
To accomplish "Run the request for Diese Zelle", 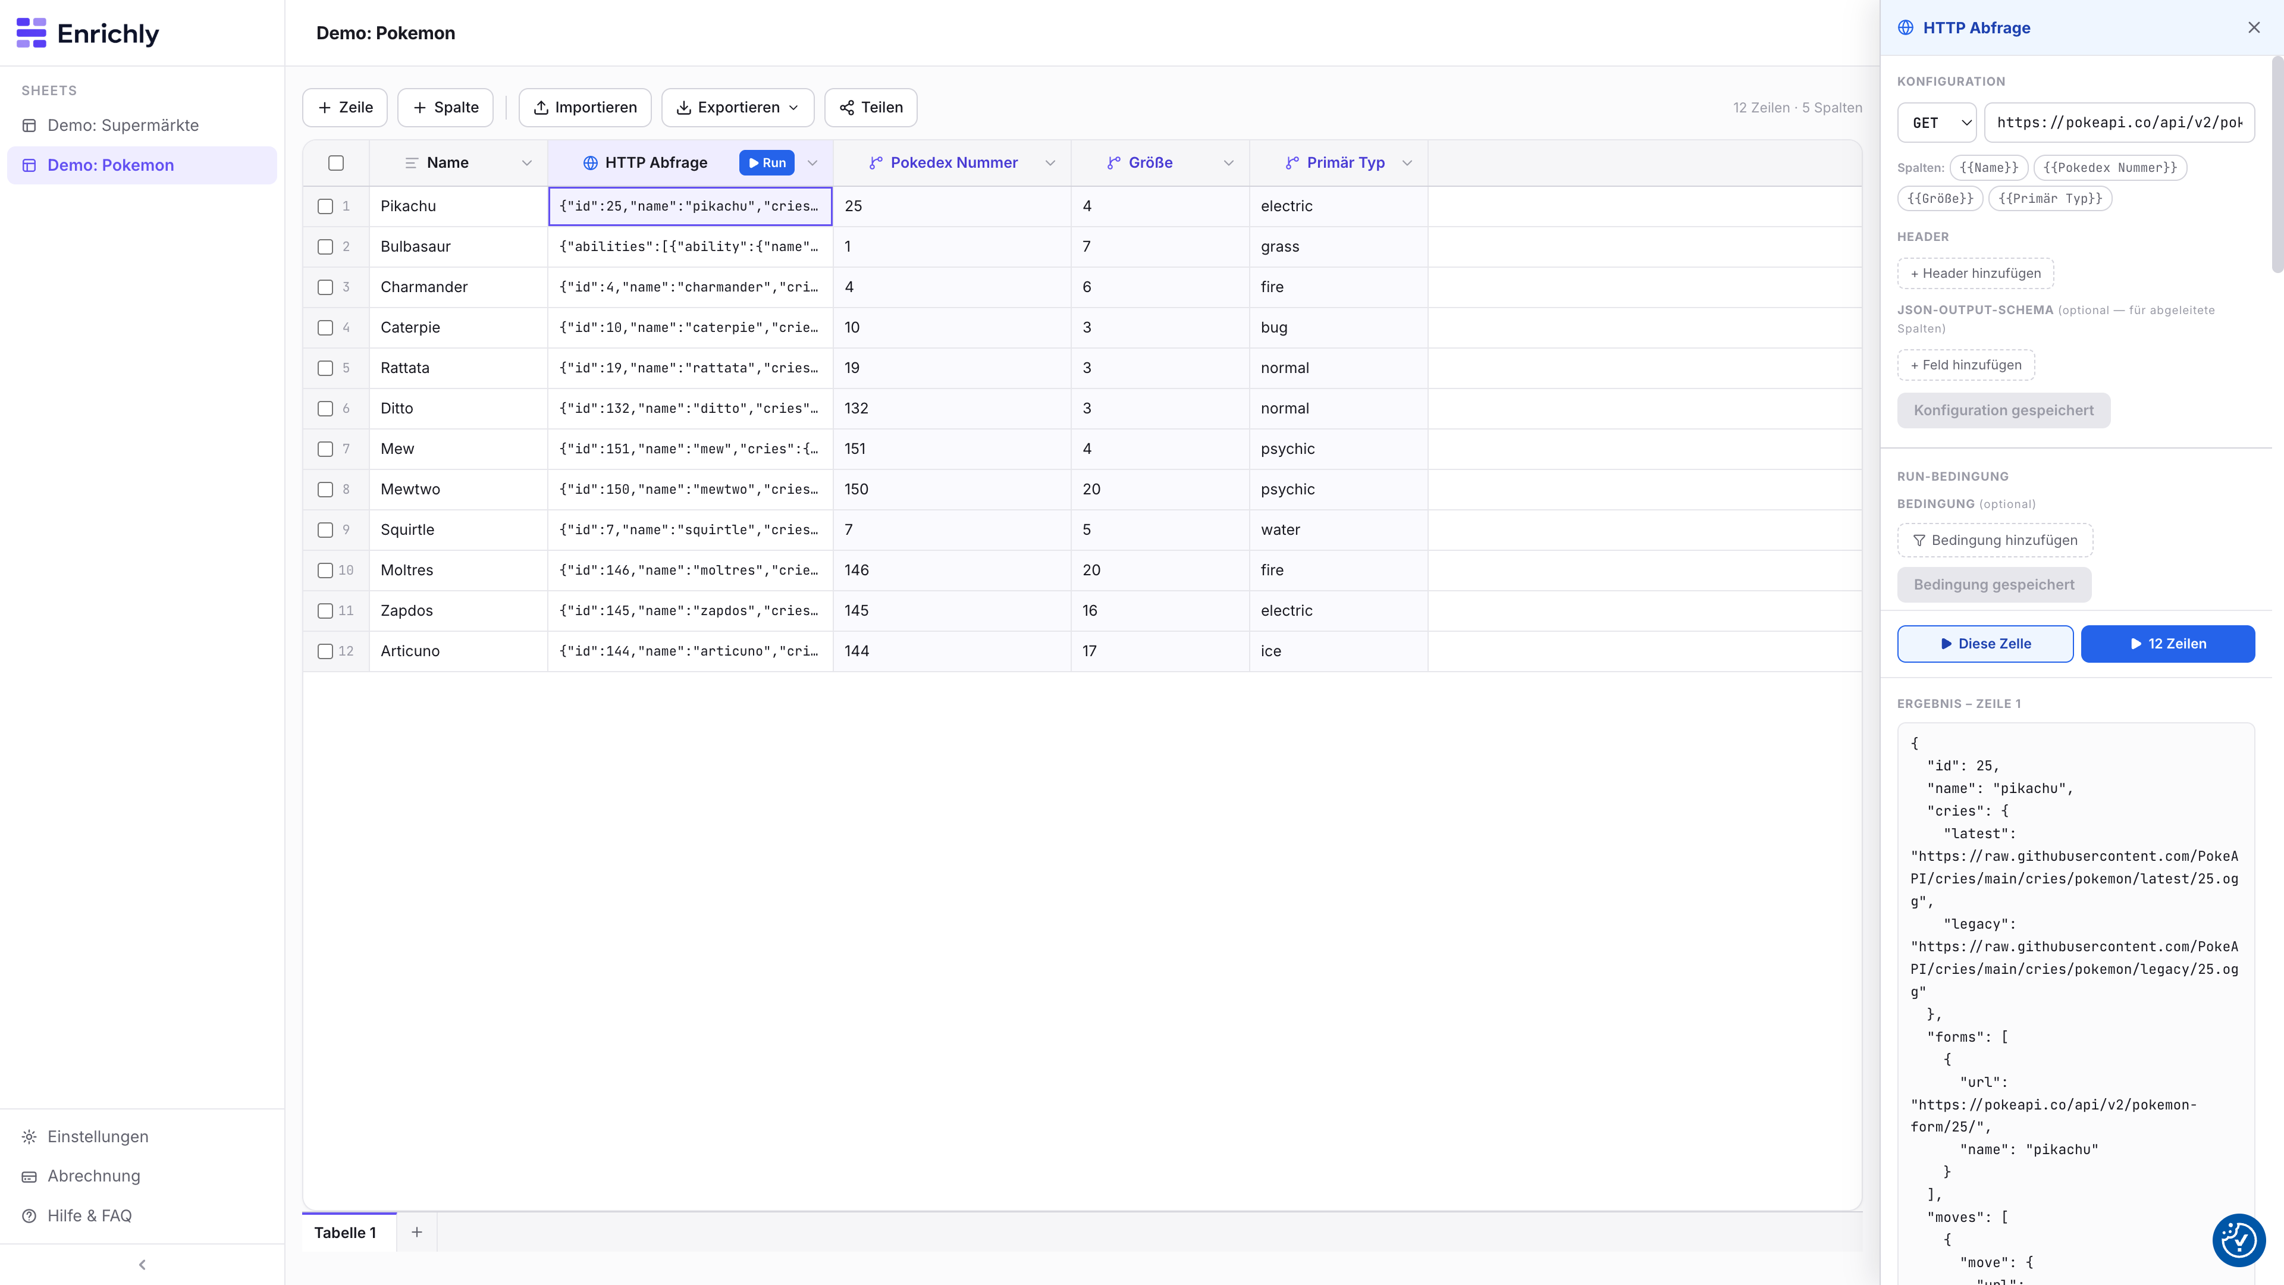I will 1985,644.
